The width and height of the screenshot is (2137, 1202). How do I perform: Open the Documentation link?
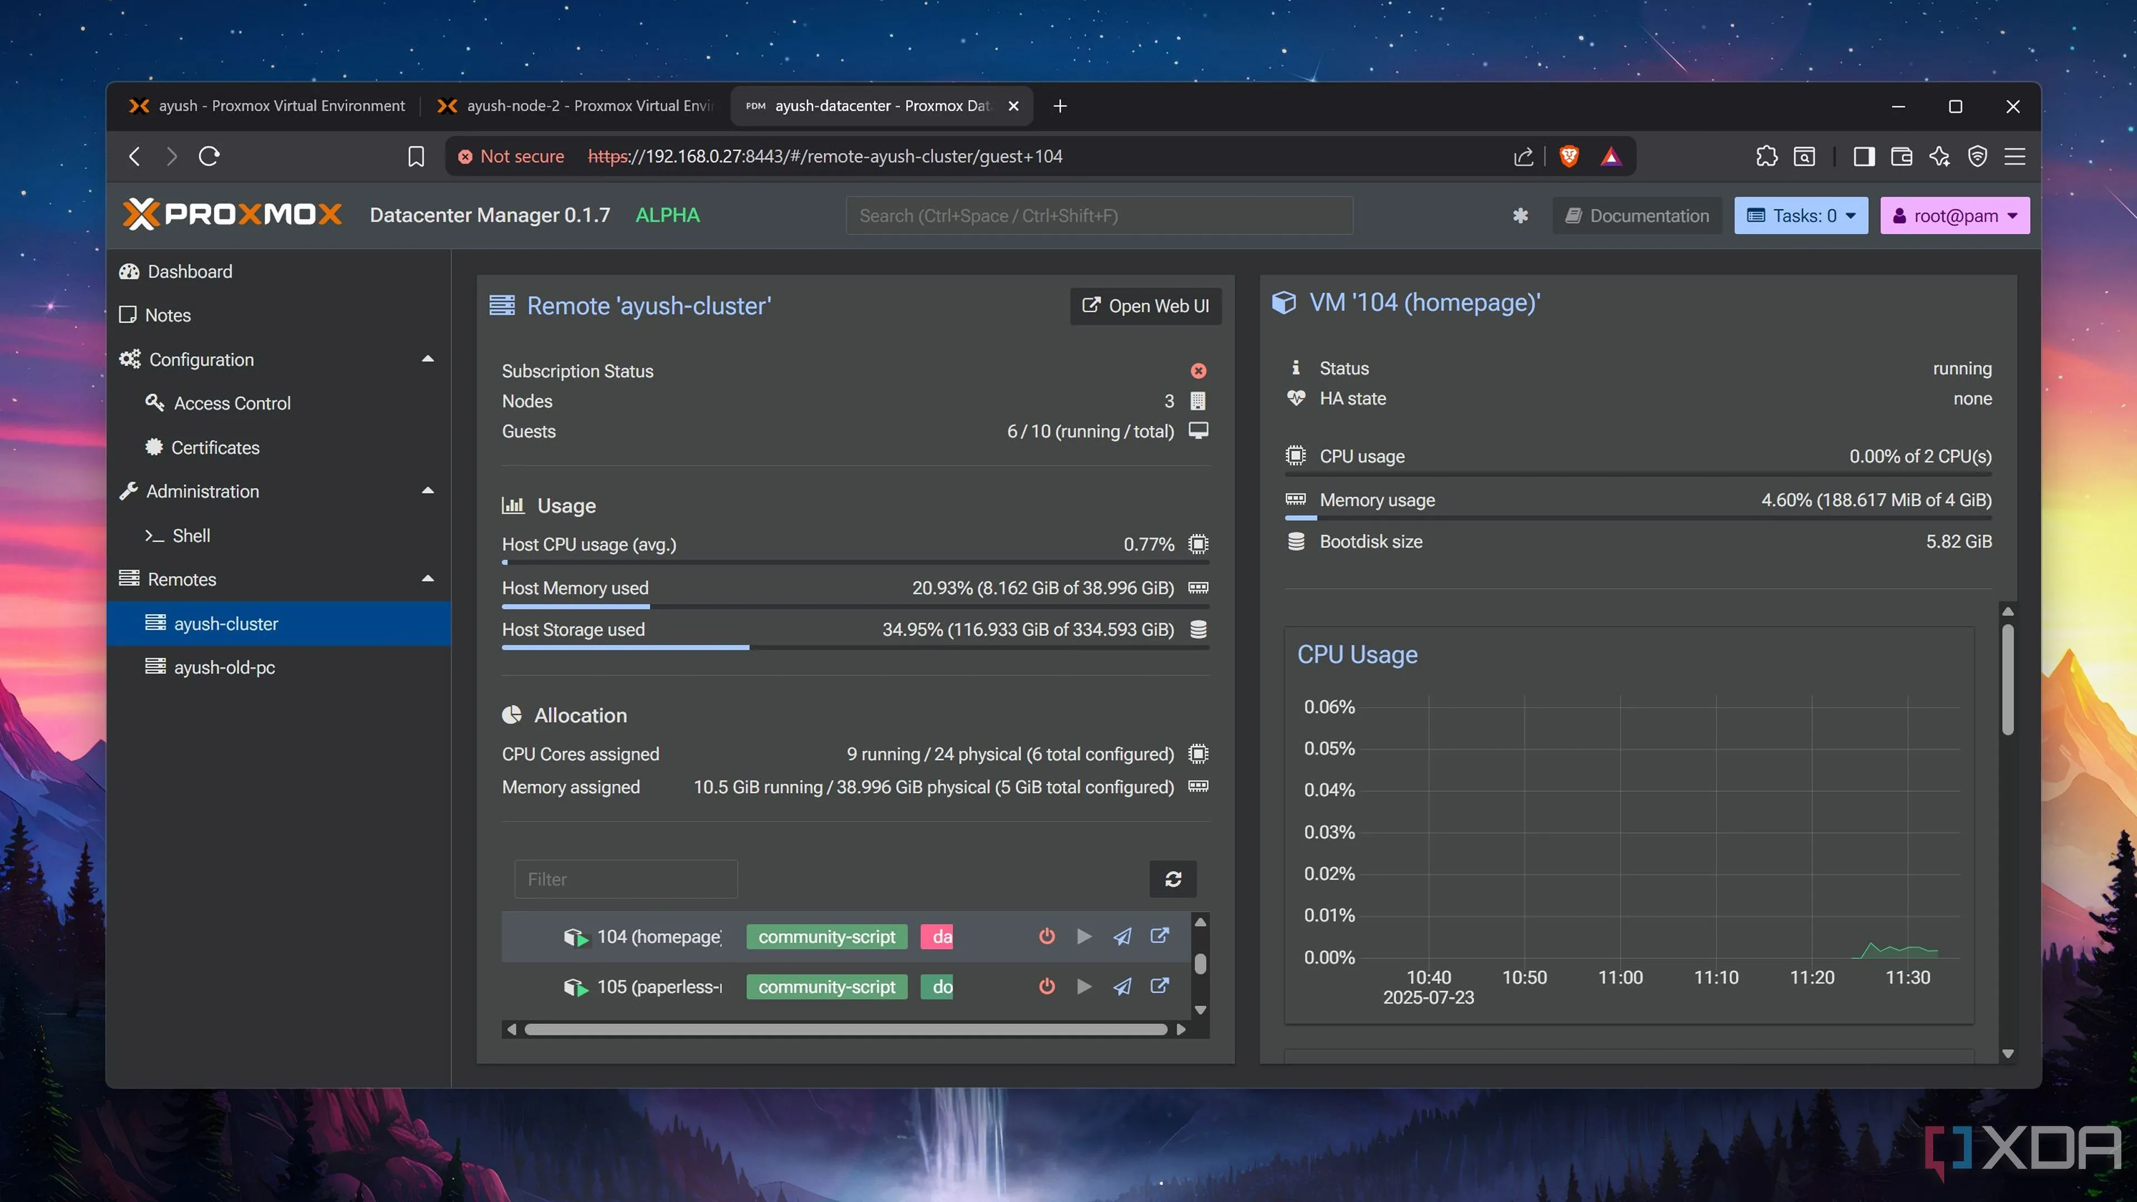coord(1637,216)
